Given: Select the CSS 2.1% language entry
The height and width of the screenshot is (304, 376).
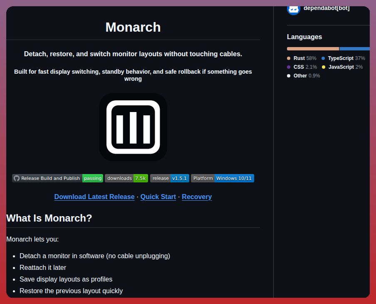Looking at the screenshot, I should pos(302,67).
